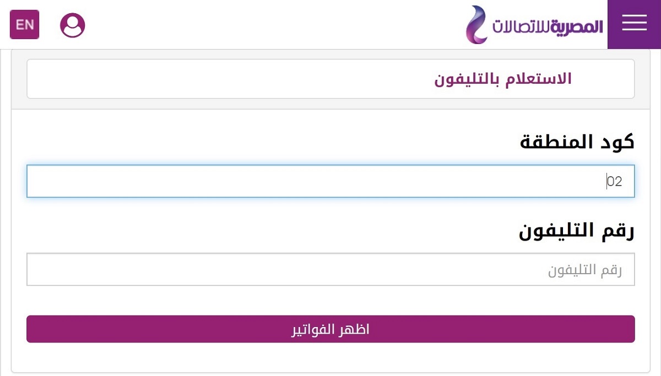Focus the رقم التليفون input field
The width and height of the screenshot is (661, 376).
tap(330, 269)
